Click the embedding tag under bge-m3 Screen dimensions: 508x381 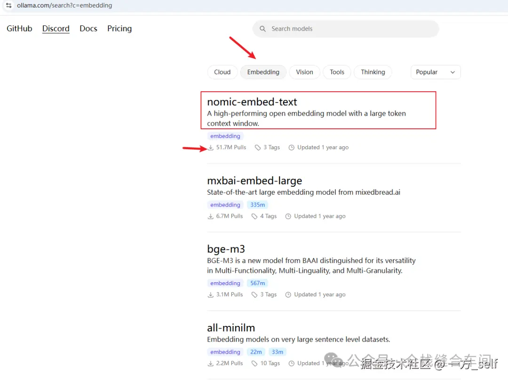point(225,283)
